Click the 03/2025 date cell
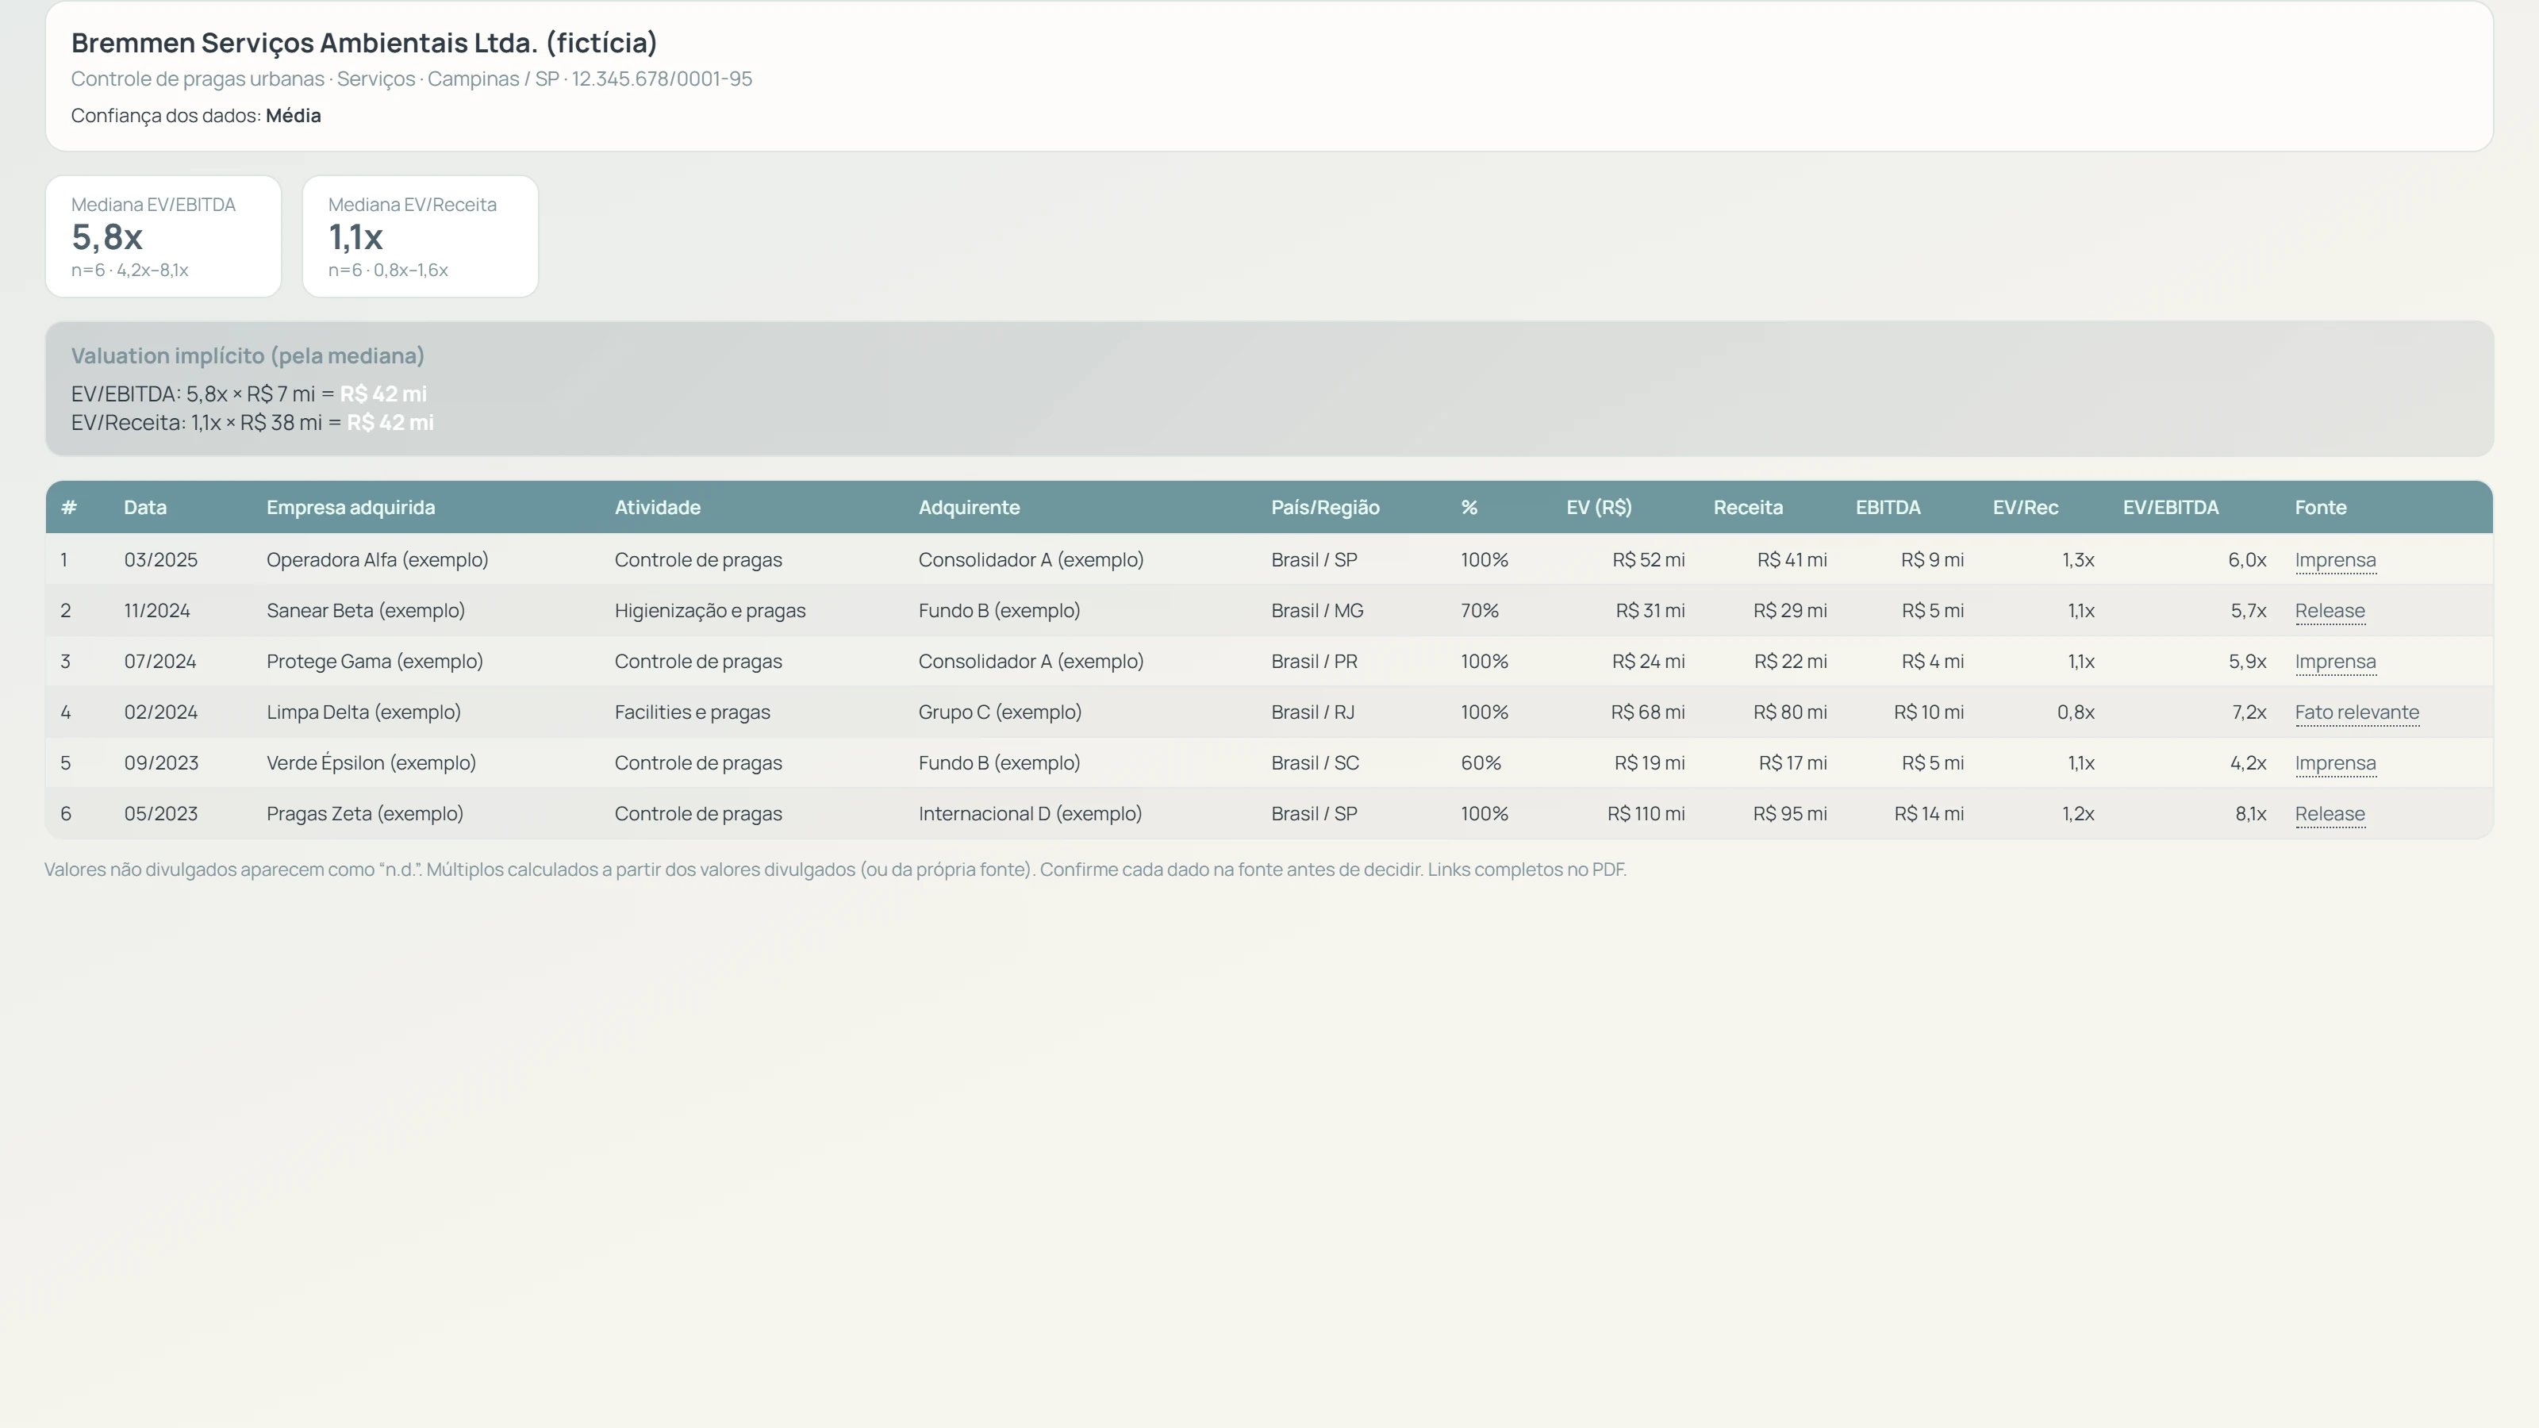Screen dimensions: 2539x1428 pyautogui.click(x=160, y=560)
